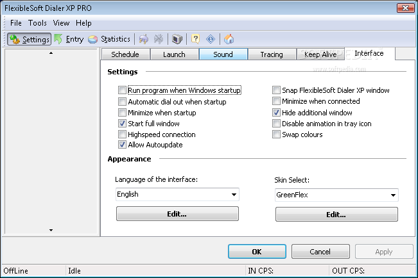This screenshot has width=418, height=278.
Task: Click the OUT CPS status field
Action: click(x=348, y=271)
